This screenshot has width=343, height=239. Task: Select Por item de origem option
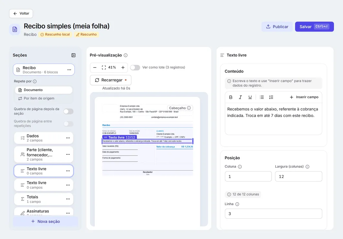pos(44,99)
